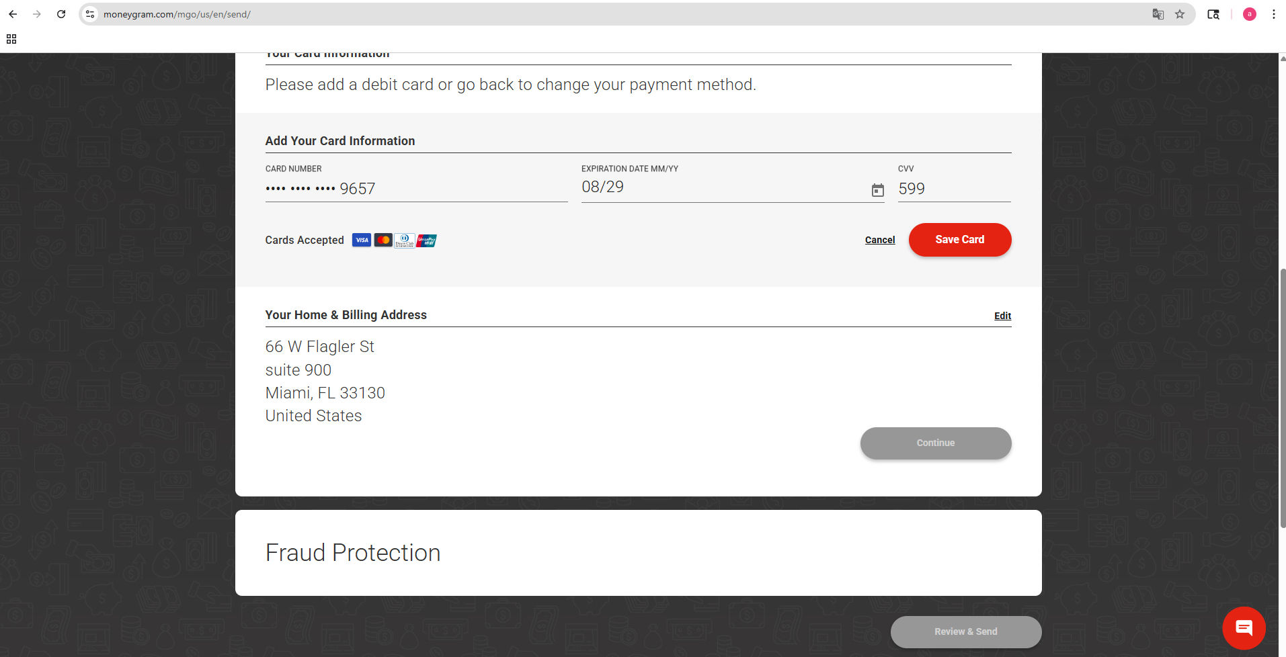The height and width of the screenshot is (657, 1286).
Task: Click the Visa card logo
Action: point(362,240)
